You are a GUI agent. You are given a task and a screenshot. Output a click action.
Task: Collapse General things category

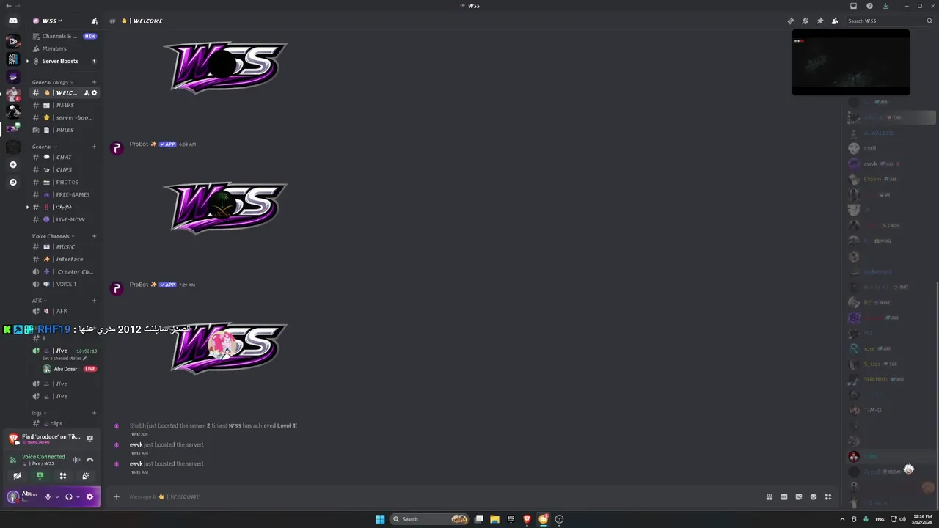tap(51, 82)
